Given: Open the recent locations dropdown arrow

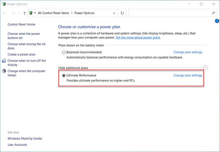Looking at the screenshot, I should pyautogui.click(x=19, y=13).
